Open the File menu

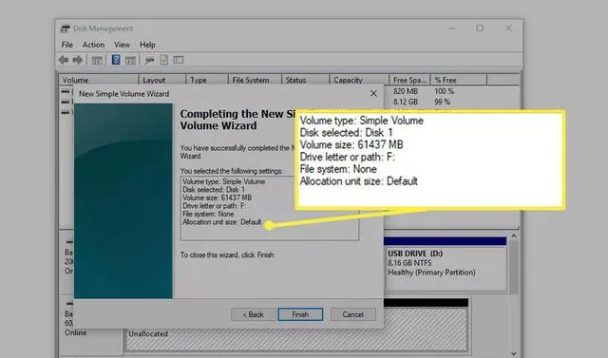(67, 45)
